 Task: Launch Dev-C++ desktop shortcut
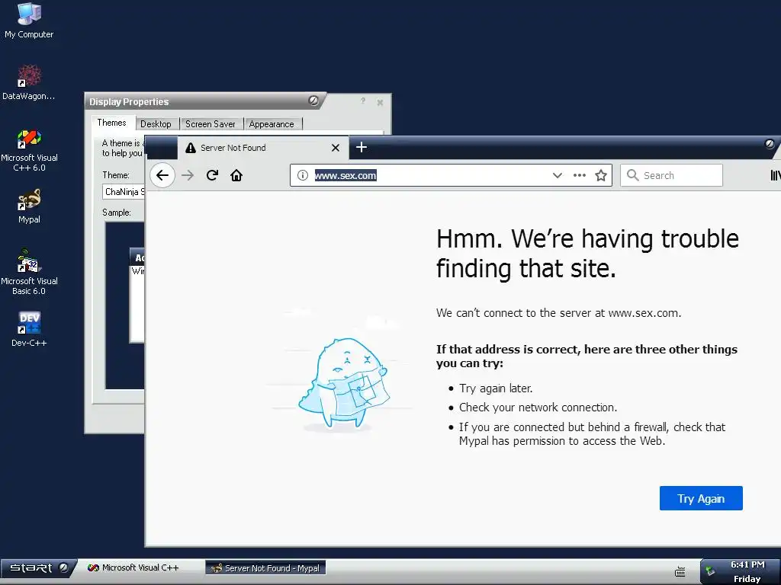(x=29, y=329)
